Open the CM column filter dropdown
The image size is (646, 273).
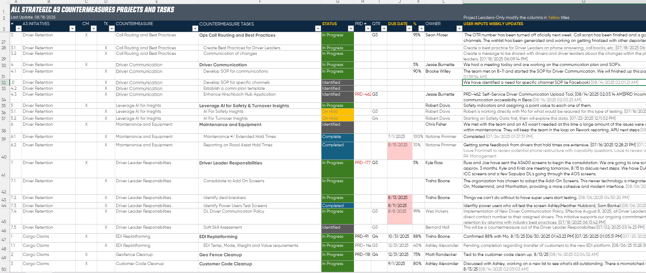[94, 29]
